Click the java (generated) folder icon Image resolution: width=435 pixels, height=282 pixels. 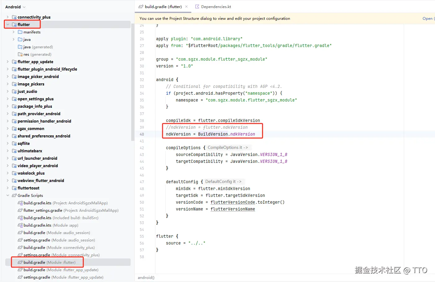tap(20, 47)
